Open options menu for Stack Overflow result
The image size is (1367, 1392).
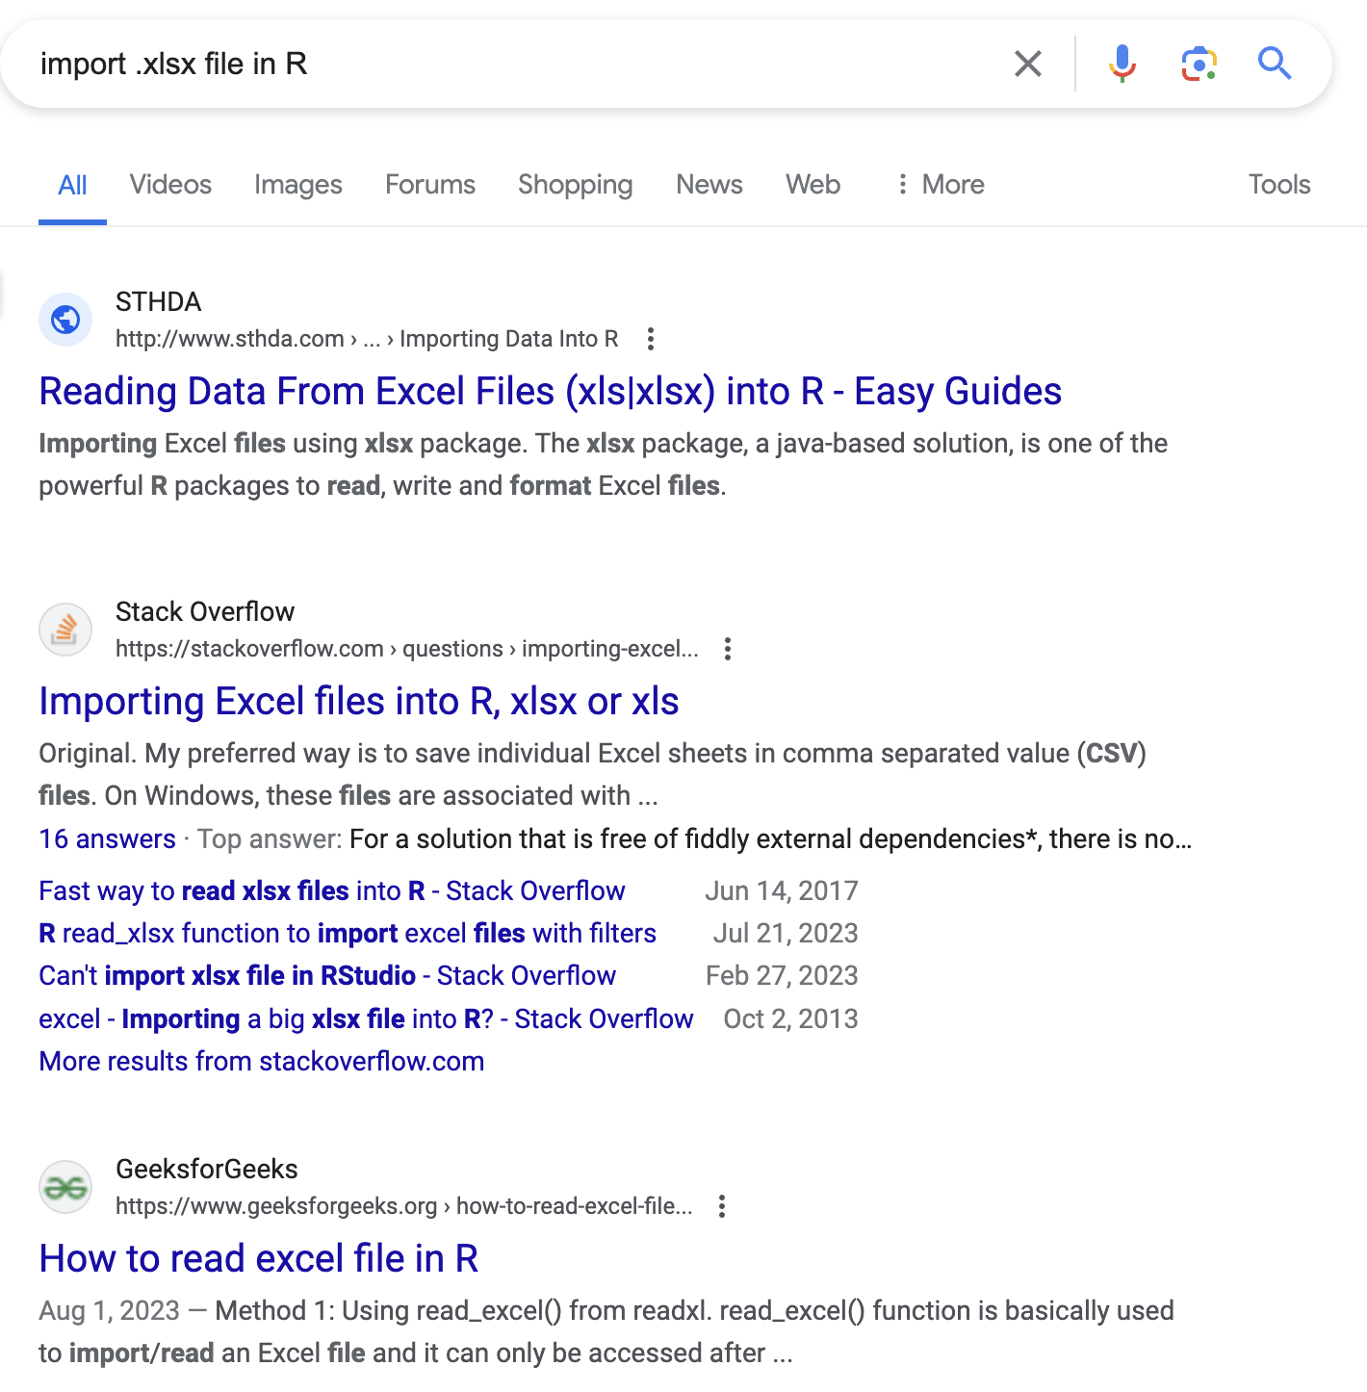728,649
